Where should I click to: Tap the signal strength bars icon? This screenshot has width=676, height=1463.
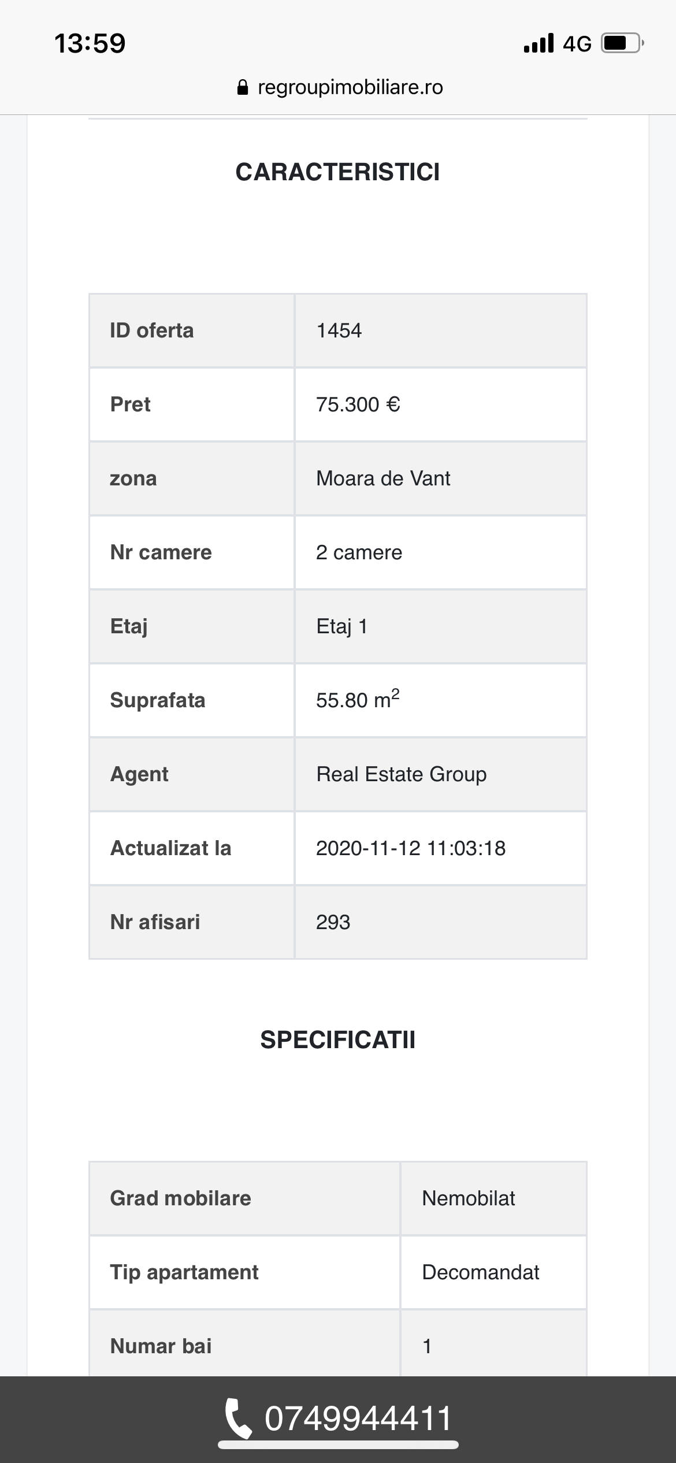[x=538, y=43]
